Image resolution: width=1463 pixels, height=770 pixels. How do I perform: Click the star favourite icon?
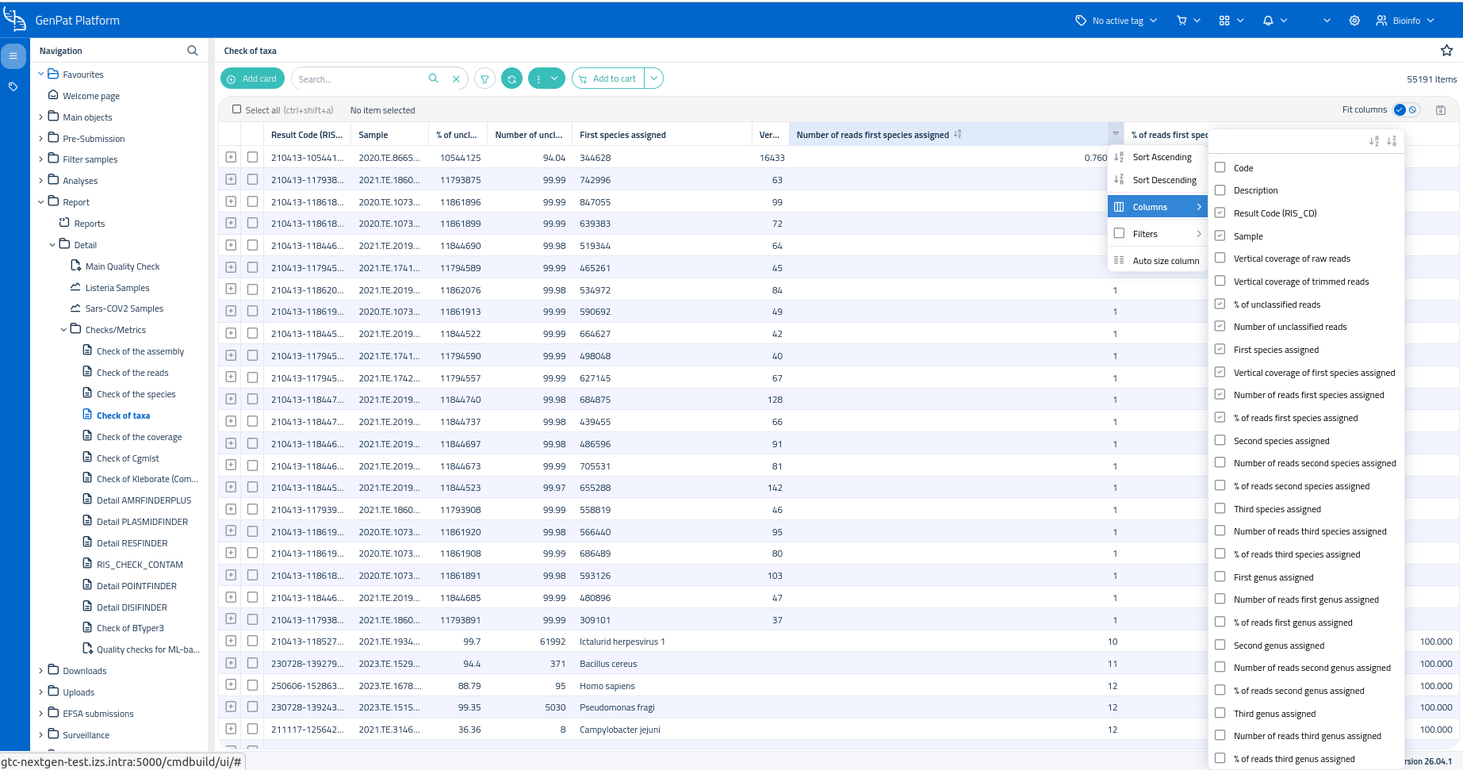click(x=1446, y=51)
